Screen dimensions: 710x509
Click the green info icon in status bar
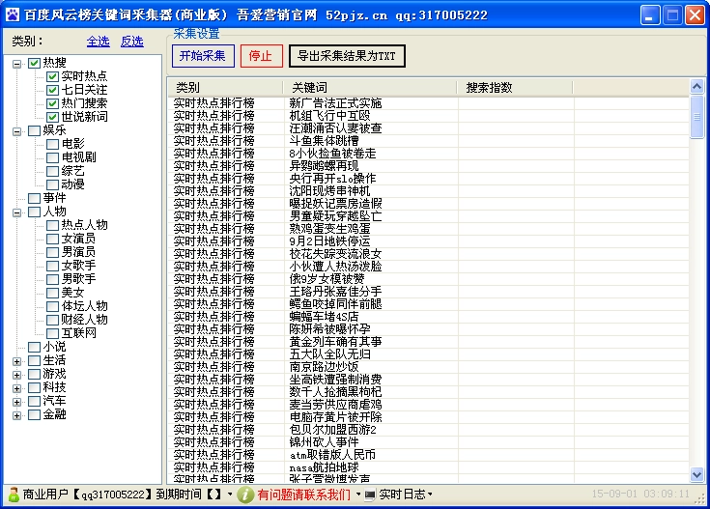point(245,495)
